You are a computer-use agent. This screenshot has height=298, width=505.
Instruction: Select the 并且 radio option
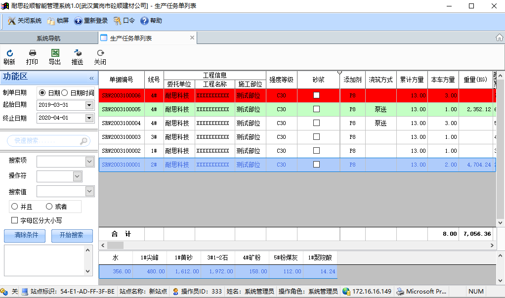pos(15,207)
